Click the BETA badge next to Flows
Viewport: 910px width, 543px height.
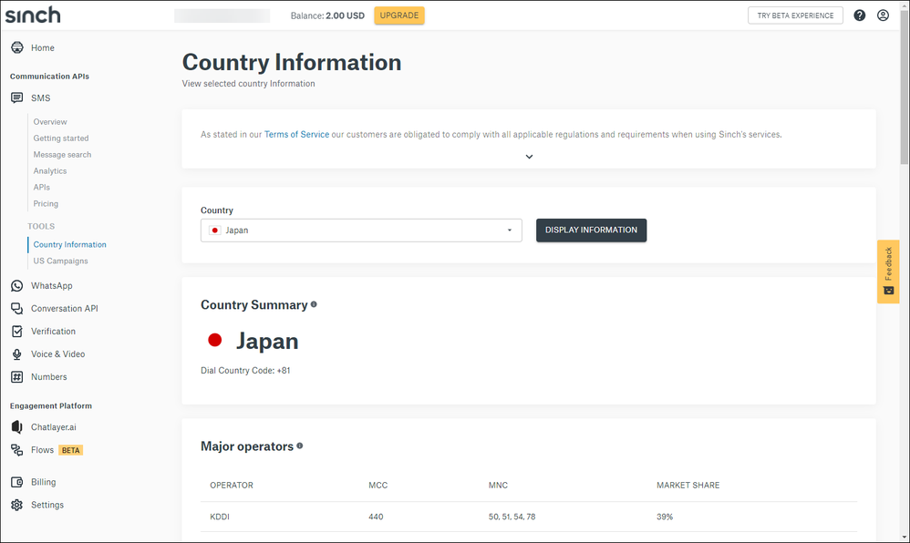(71, 450)
